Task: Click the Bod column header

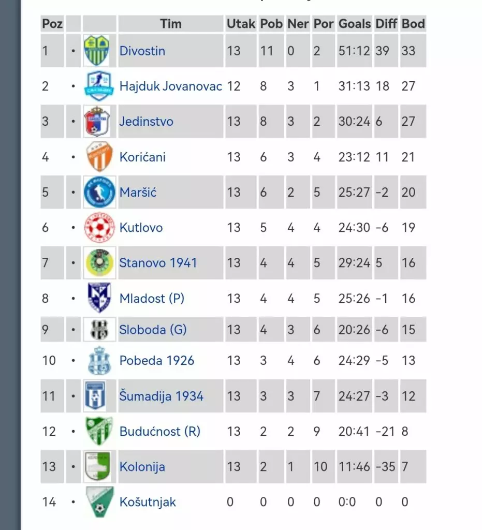Action: [413, 23]
